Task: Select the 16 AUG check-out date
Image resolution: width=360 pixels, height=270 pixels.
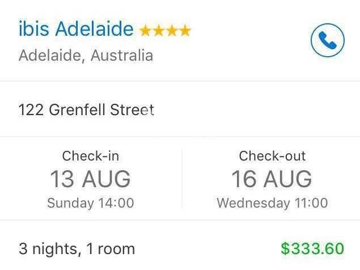Action: pos(272,179)
